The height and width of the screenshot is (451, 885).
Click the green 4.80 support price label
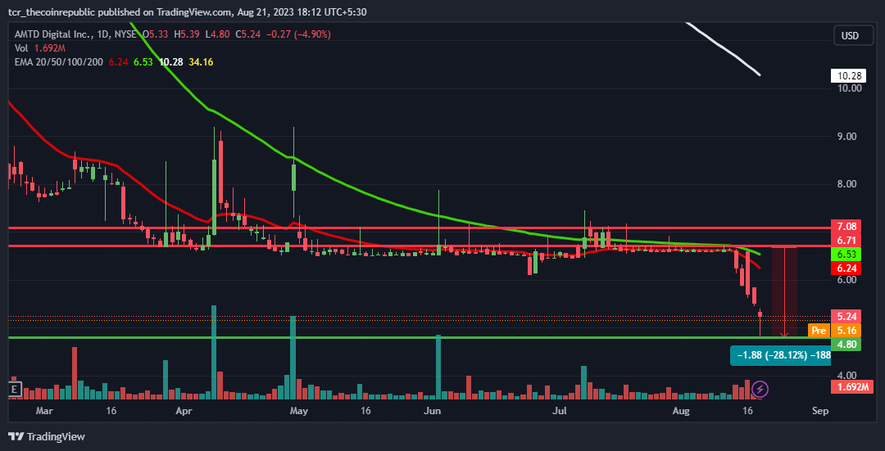pos(846,345)
